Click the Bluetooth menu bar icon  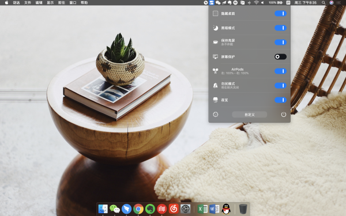tap(249, 3)
